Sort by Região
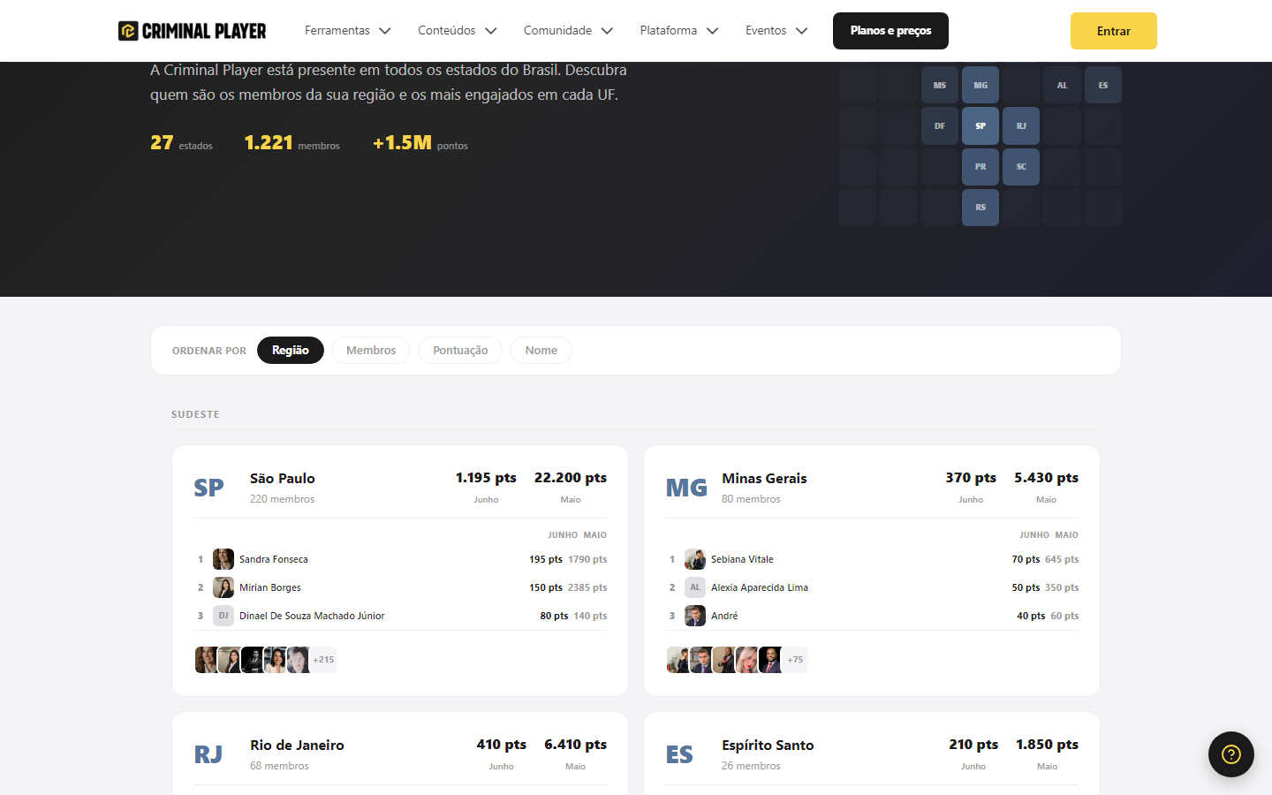 coord(291,351)
